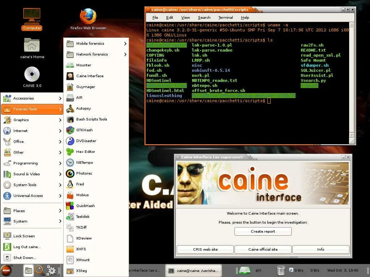The image size is (370, 277).
Task: Choose Log Out caine... entry
Action: [32, 247]
